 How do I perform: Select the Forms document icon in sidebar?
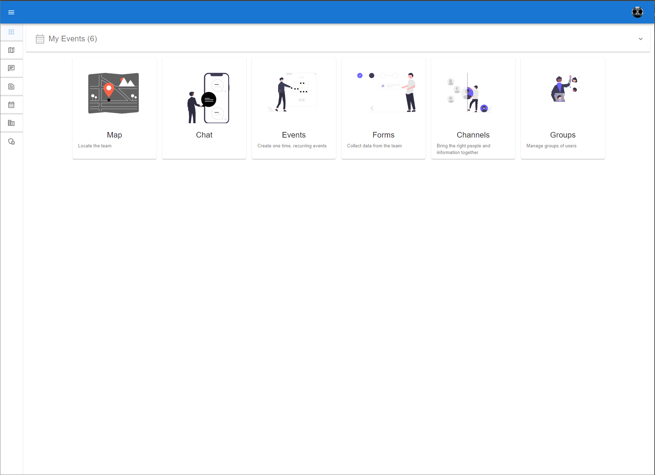tap(11, 86)
